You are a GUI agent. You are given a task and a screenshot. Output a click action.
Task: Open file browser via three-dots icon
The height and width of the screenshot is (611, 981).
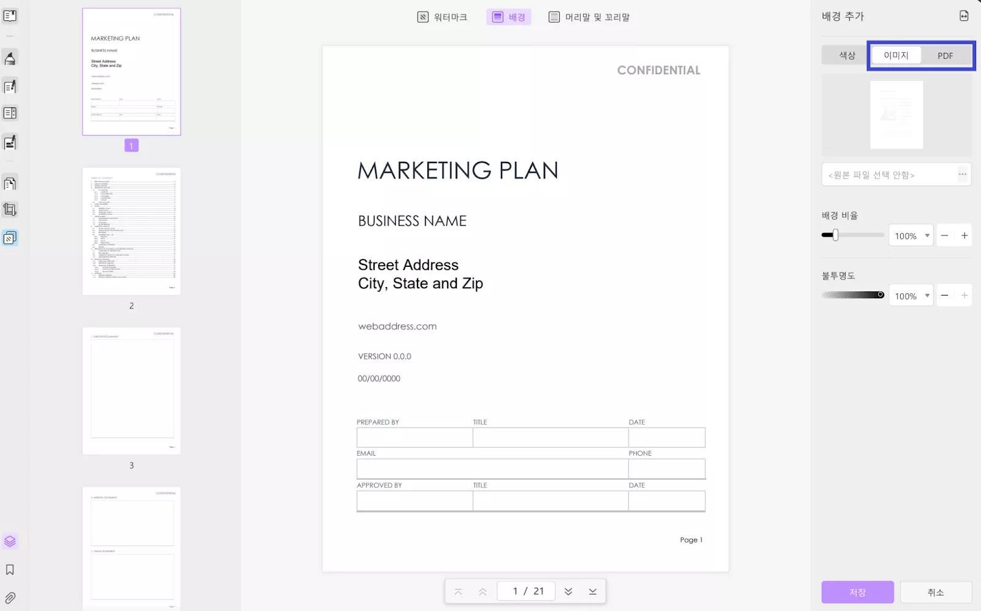(963, 174)
